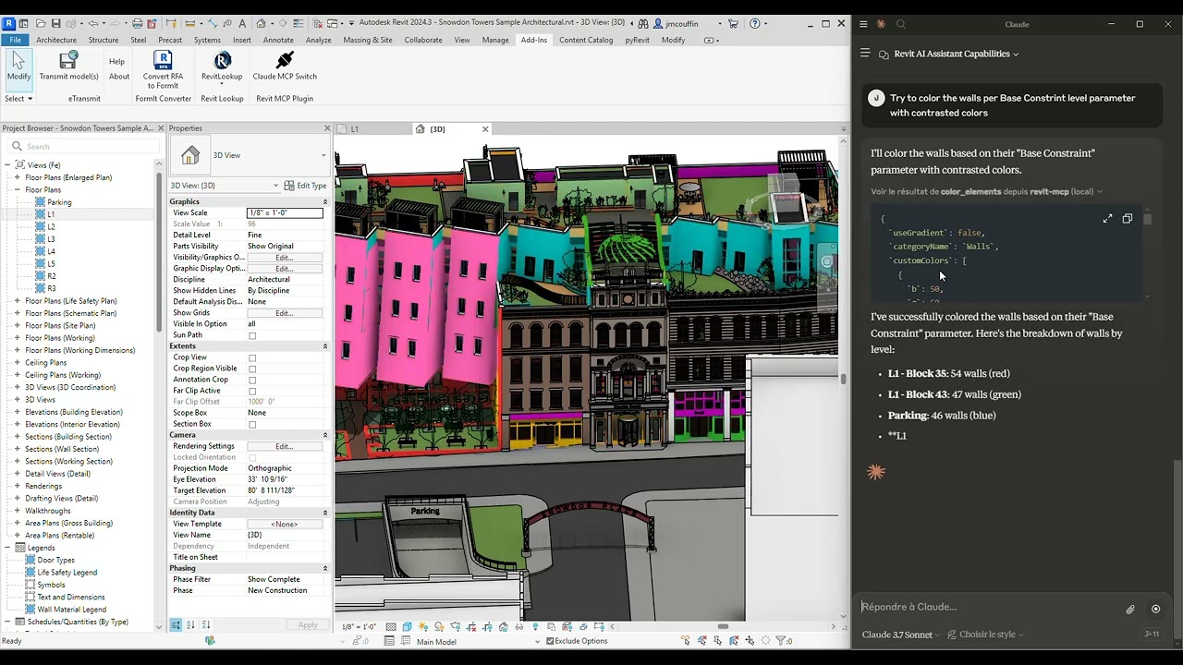Select the L3 floor plan in browser

click(51, 239)
